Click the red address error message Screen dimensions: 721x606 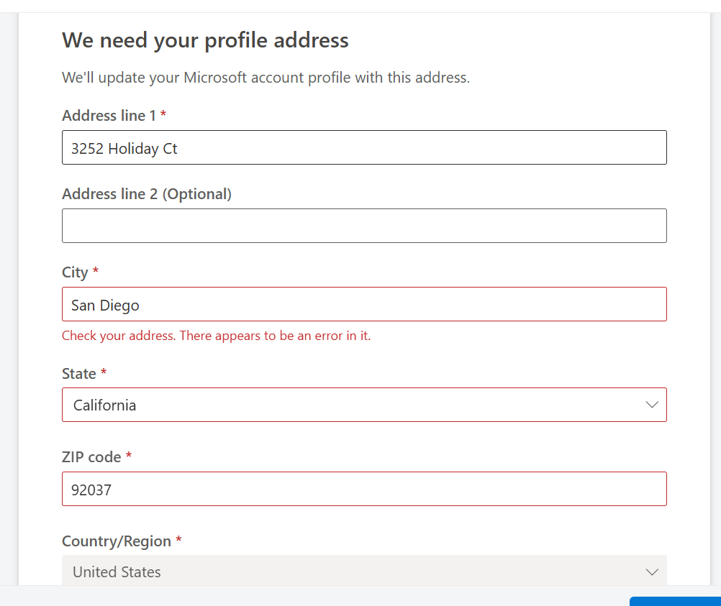[x=216, y=336]
